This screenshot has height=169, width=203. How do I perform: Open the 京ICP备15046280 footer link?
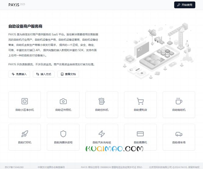[14, 167]
